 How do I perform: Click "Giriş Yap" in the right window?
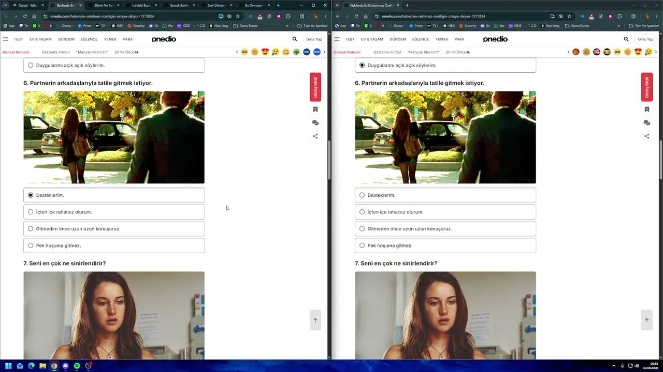coord(645,39)
